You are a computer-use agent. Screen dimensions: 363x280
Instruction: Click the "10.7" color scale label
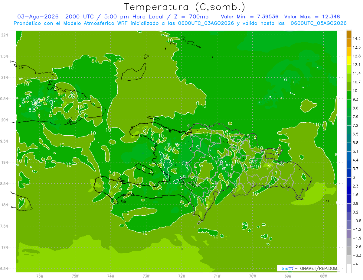pyautogui.click(x=357, y=82)
